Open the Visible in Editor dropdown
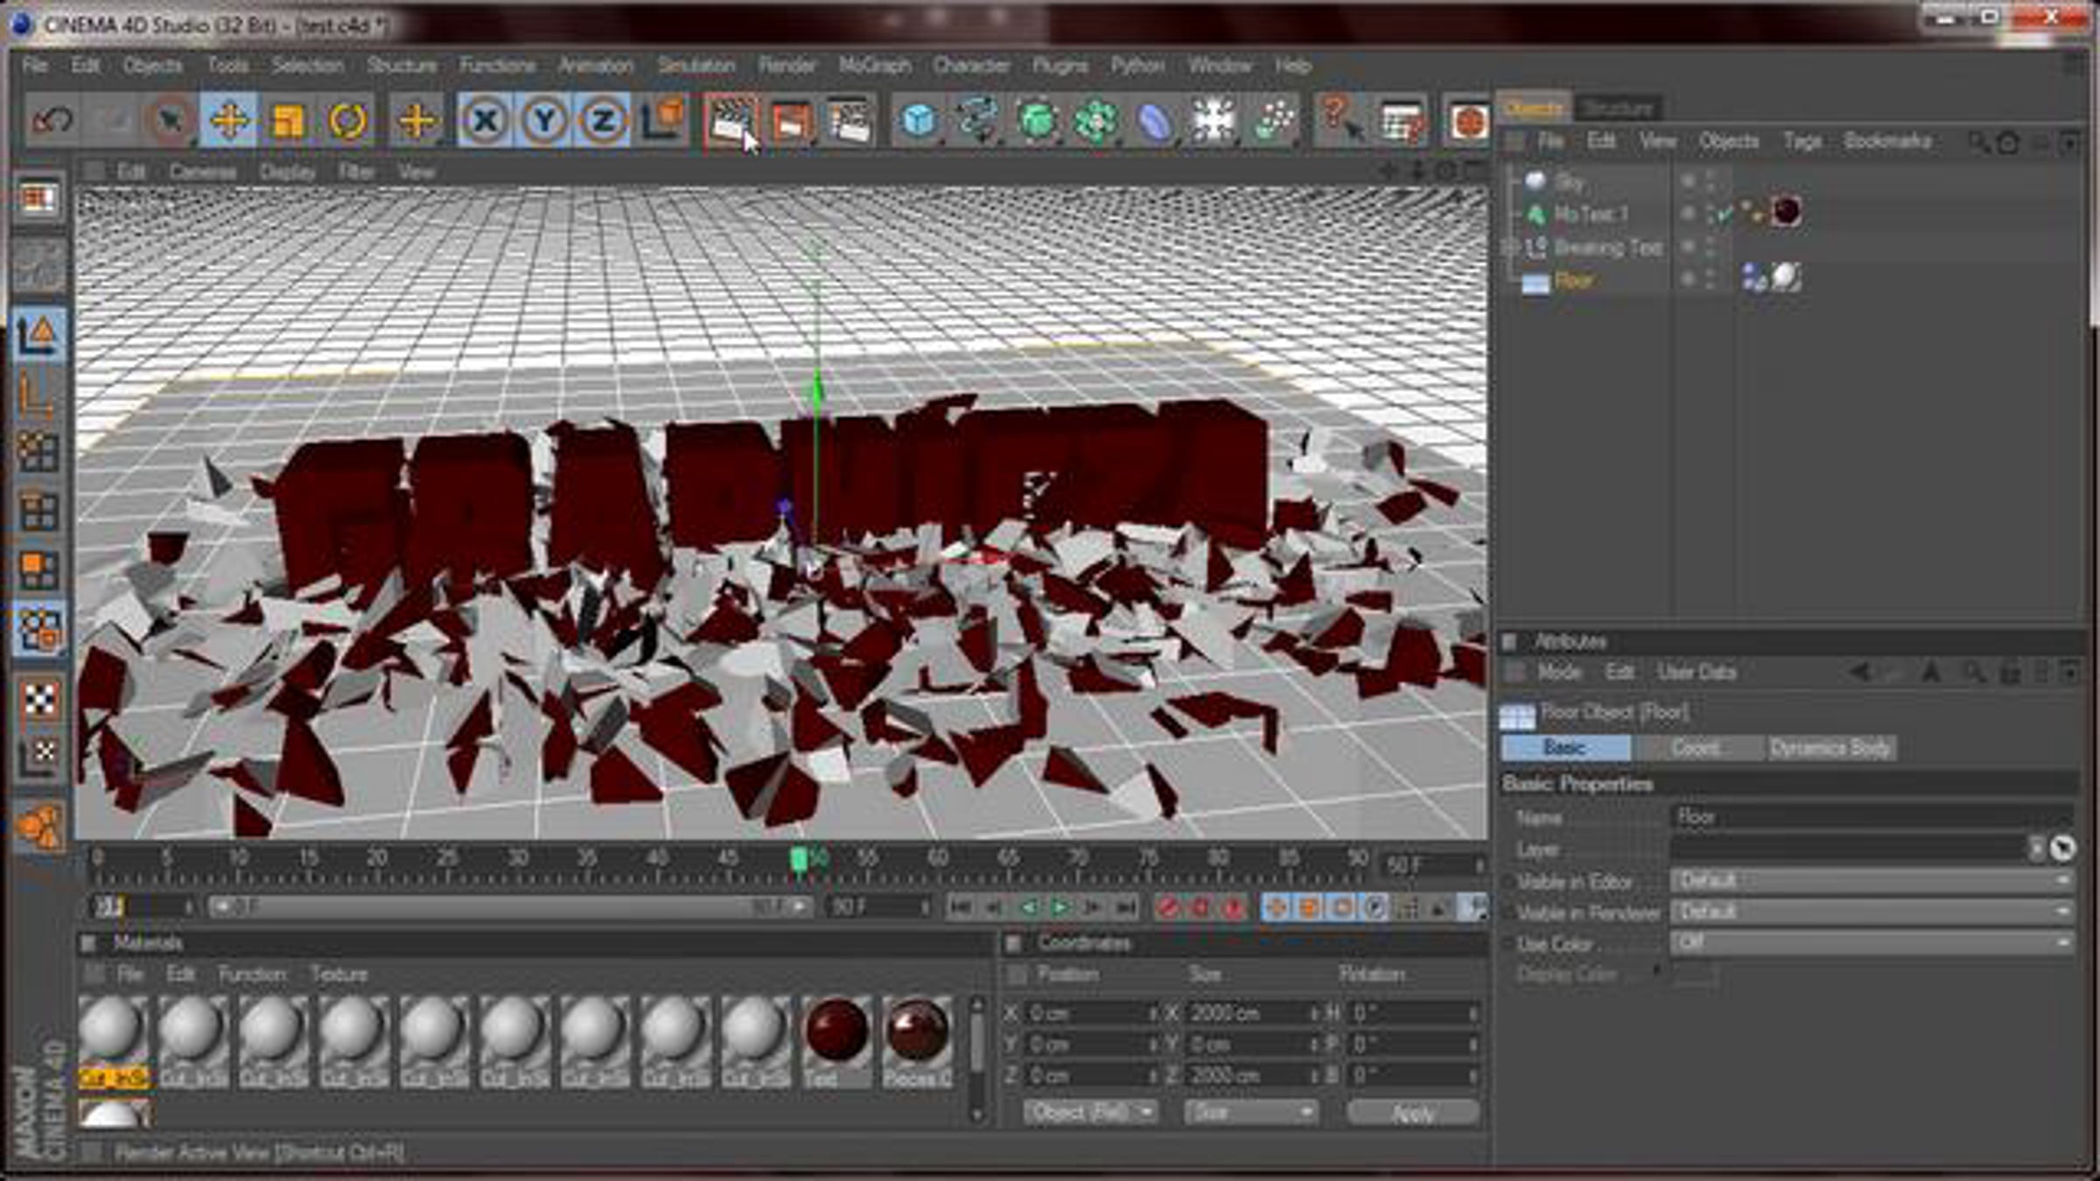Viewport: 2100px width, 1181px height. (x=1872, y=881)
